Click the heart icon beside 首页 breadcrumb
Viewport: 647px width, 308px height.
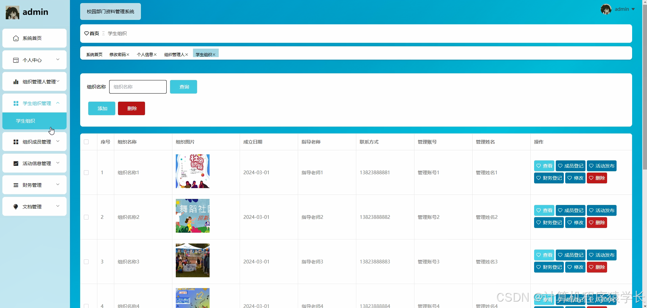(x=87, y=33)
